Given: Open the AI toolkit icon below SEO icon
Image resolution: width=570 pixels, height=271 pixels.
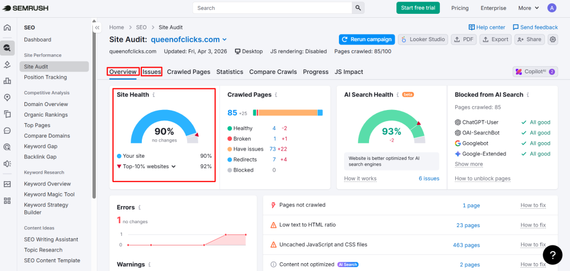Looking at the screenshot, I should click(7, 64).
